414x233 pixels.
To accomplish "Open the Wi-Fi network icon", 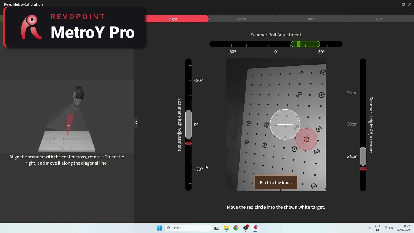I will tap(386, 228).
